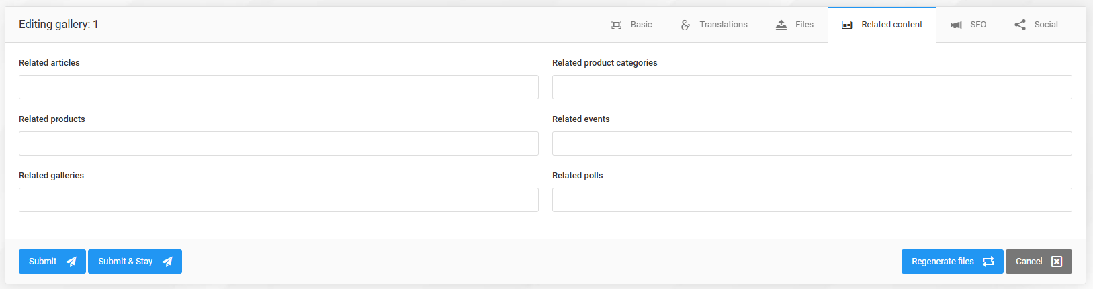The height and width of the screenshot is (289, 1093).
Task: Open the Related events select field
Action: click(x=812, y=143)
